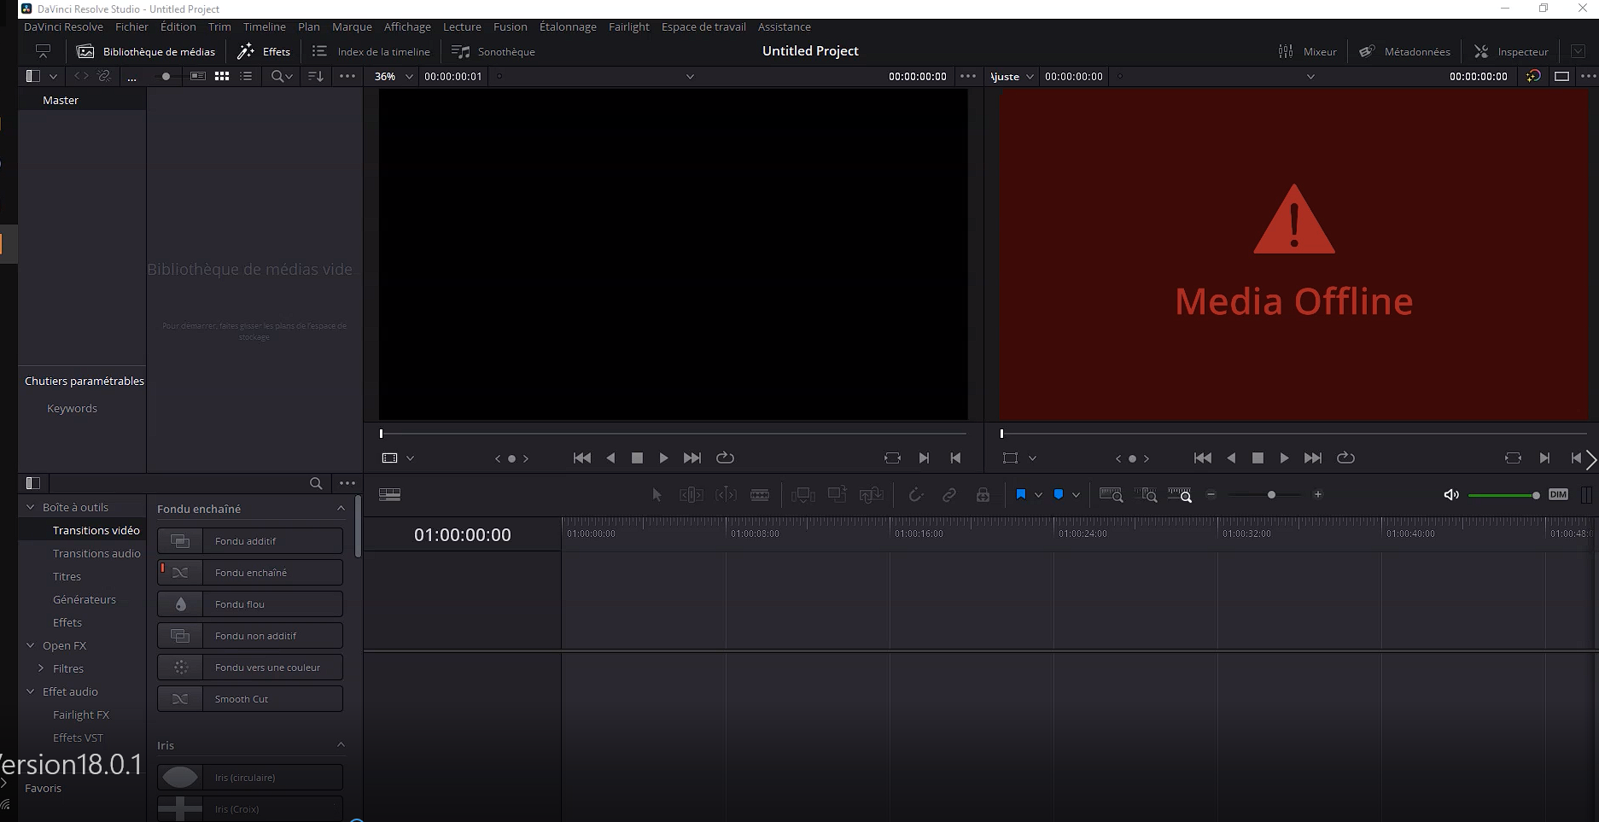This screenshot has height=822, width=1599.
Task: Click the timeline view options icon
Action: click(389, 495)
